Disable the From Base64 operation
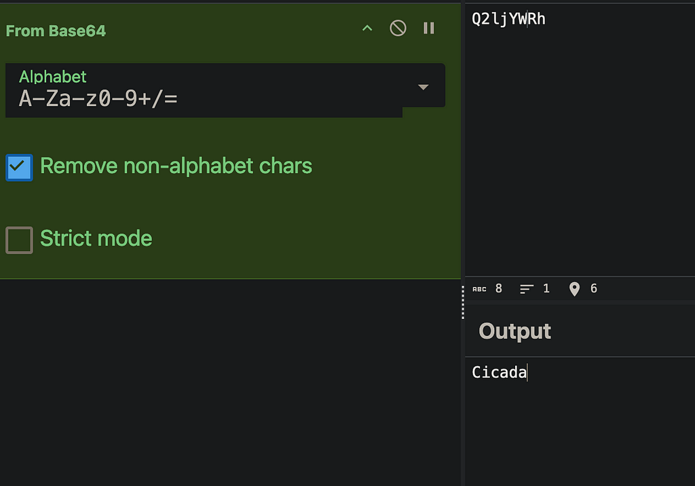This screenshot has height=486, width=695. click(x=398, y=29)
